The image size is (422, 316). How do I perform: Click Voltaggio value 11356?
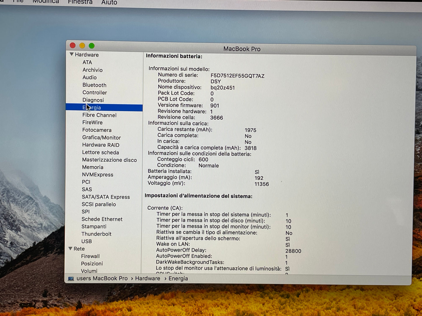[261, 184]
